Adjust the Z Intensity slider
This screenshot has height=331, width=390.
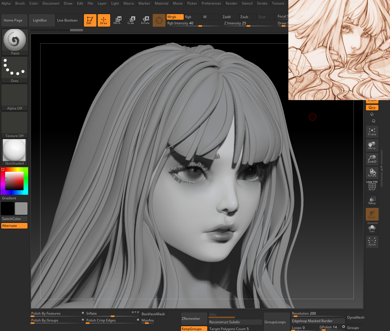(249, 24)
